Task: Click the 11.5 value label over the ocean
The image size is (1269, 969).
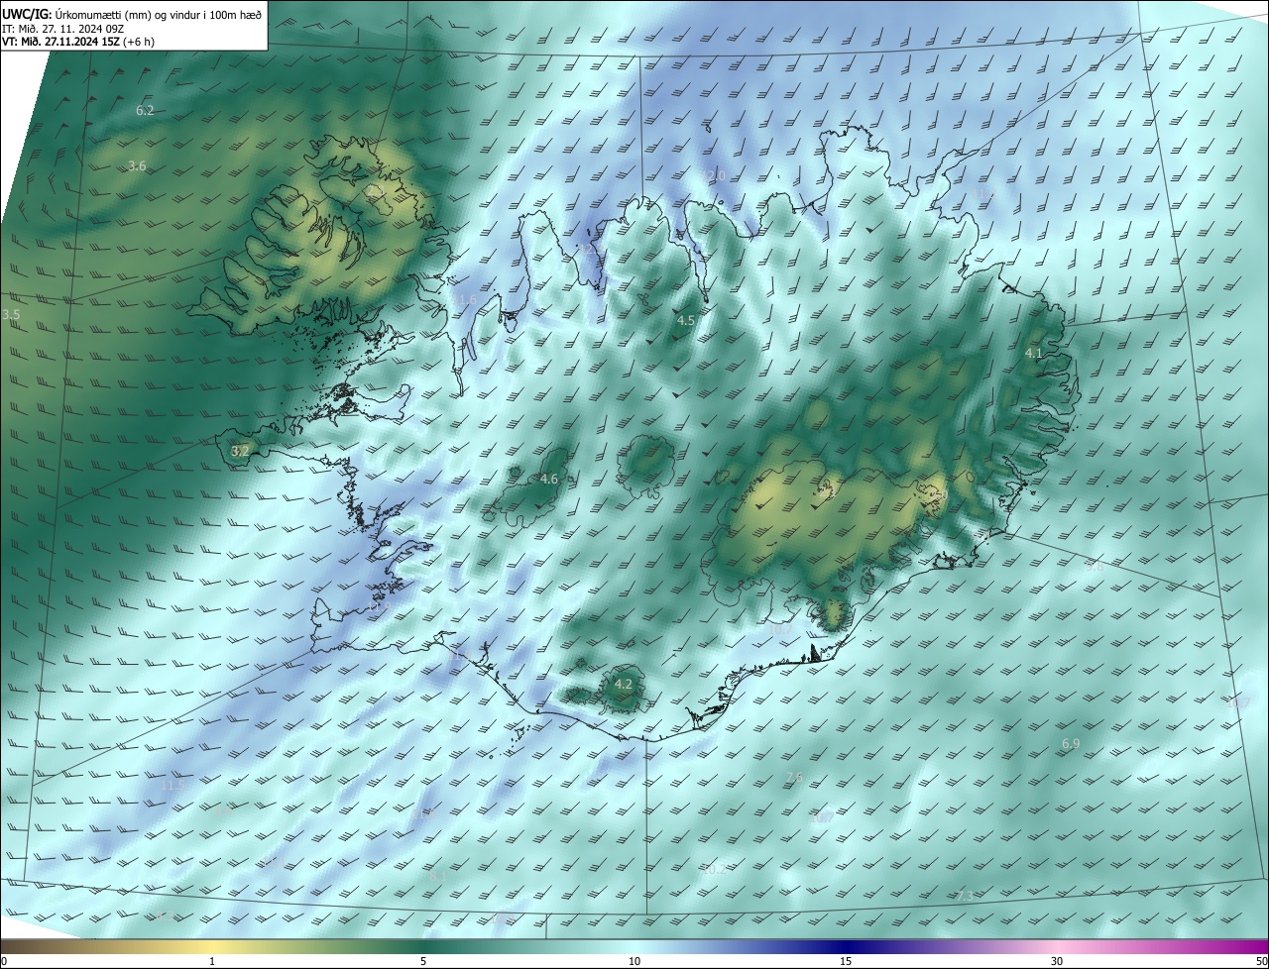Action: pos(173,785)
